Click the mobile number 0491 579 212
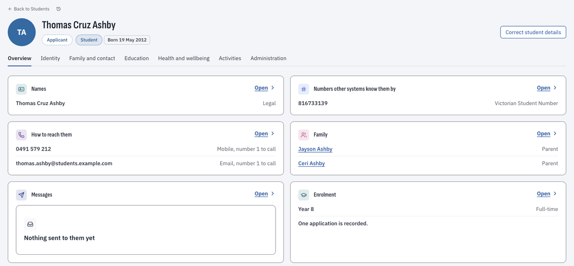The width and height of the screenshot is (574, 266). [34, 149]
